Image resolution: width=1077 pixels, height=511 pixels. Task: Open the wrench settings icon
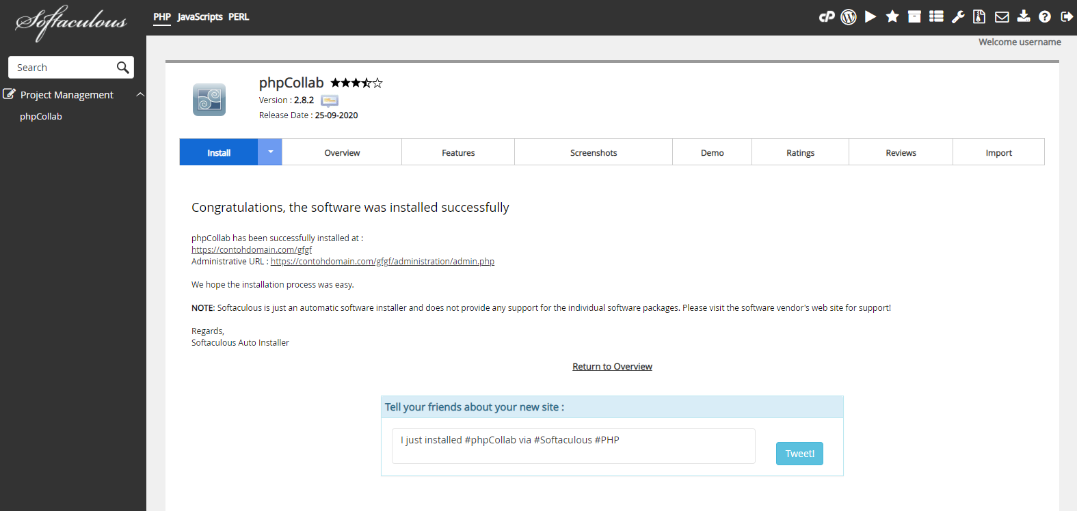tap(958, 17)
